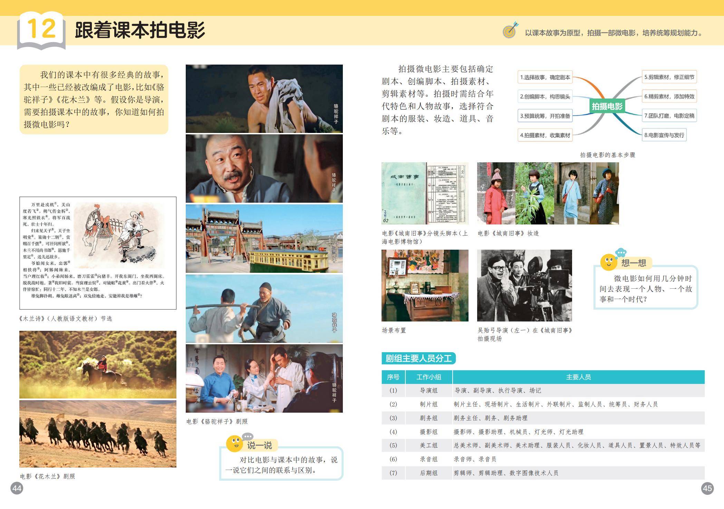Click the lesson 12 book icon
The image size is (724, 509).
click(41, 30)
